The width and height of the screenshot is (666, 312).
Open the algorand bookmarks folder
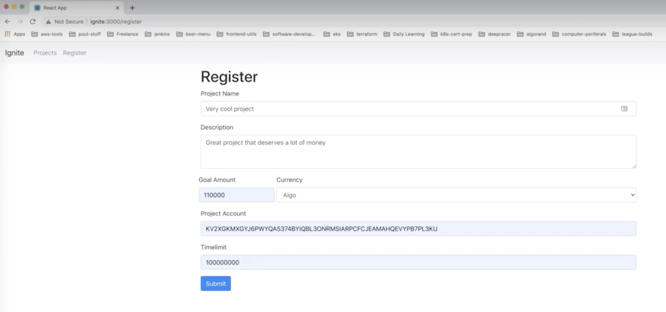[533, 33]
